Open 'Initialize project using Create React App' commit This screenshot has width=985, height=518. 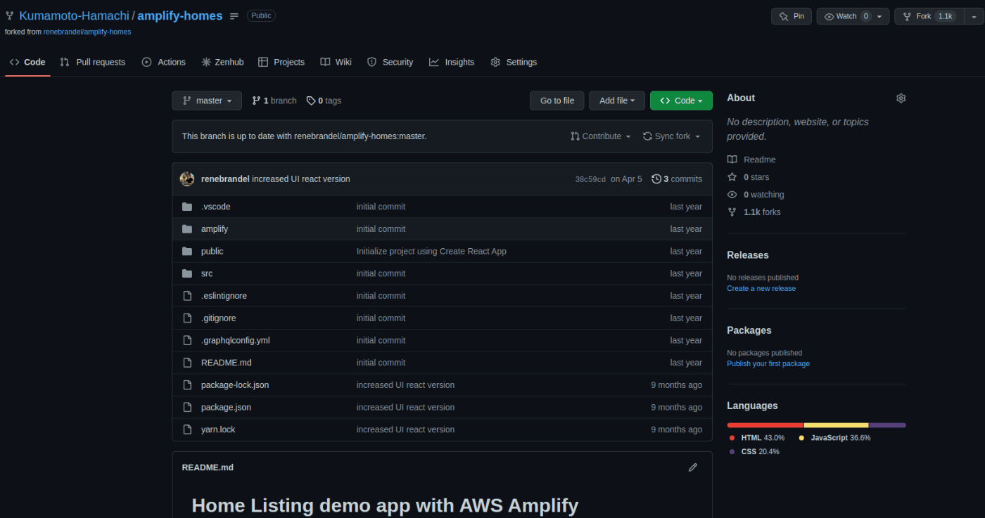(431, 252)
